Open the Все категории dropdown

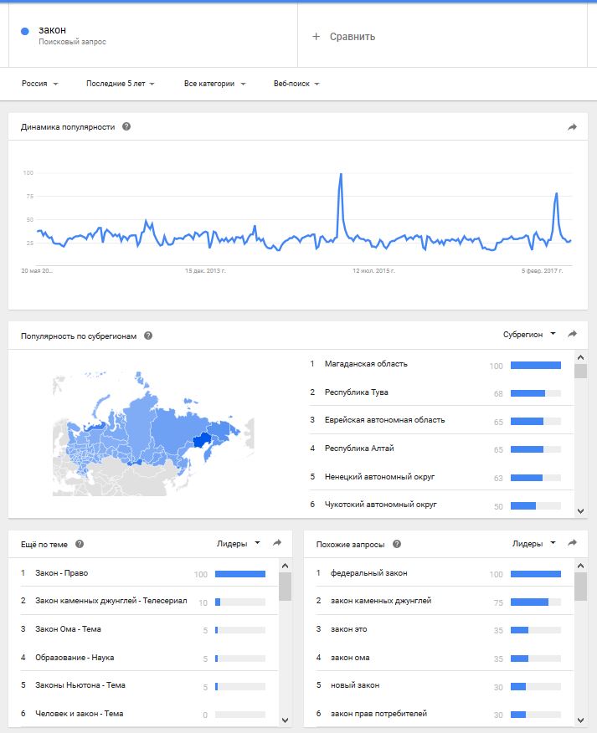[215, 84]
